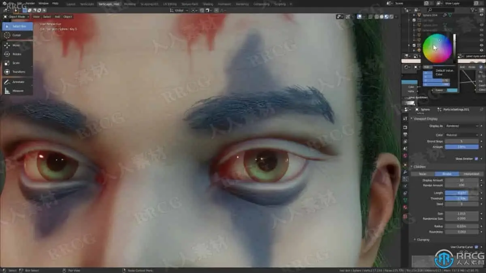
Task: Choose the Measure tool
Action: coord(17,91)
